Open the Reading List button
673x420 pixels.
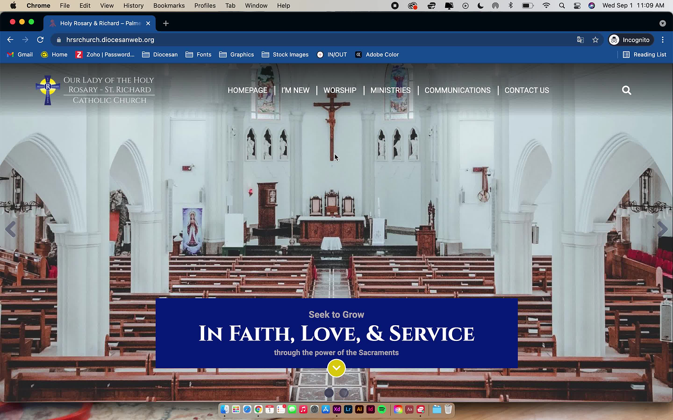(644, 55)
